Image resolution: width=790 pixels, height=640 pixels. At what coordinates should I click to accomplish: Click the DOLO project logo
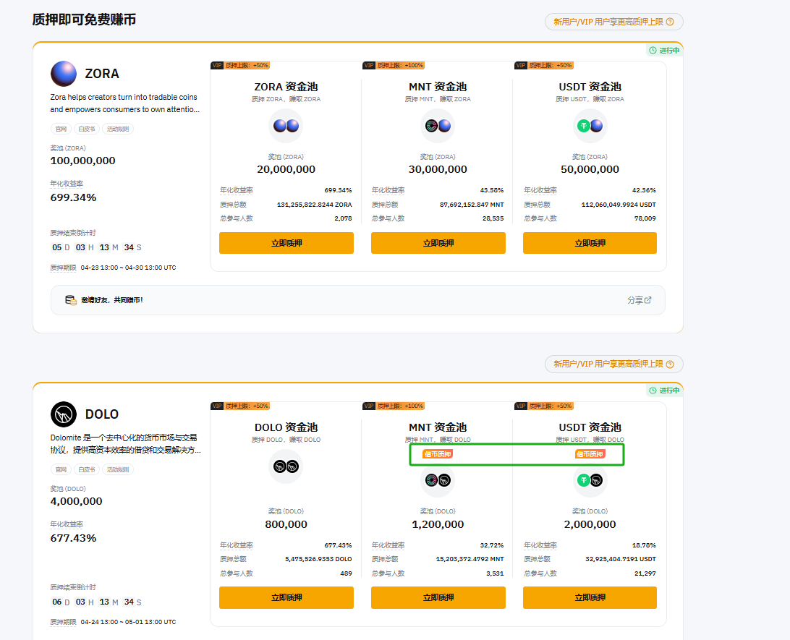tap(64, 414)
